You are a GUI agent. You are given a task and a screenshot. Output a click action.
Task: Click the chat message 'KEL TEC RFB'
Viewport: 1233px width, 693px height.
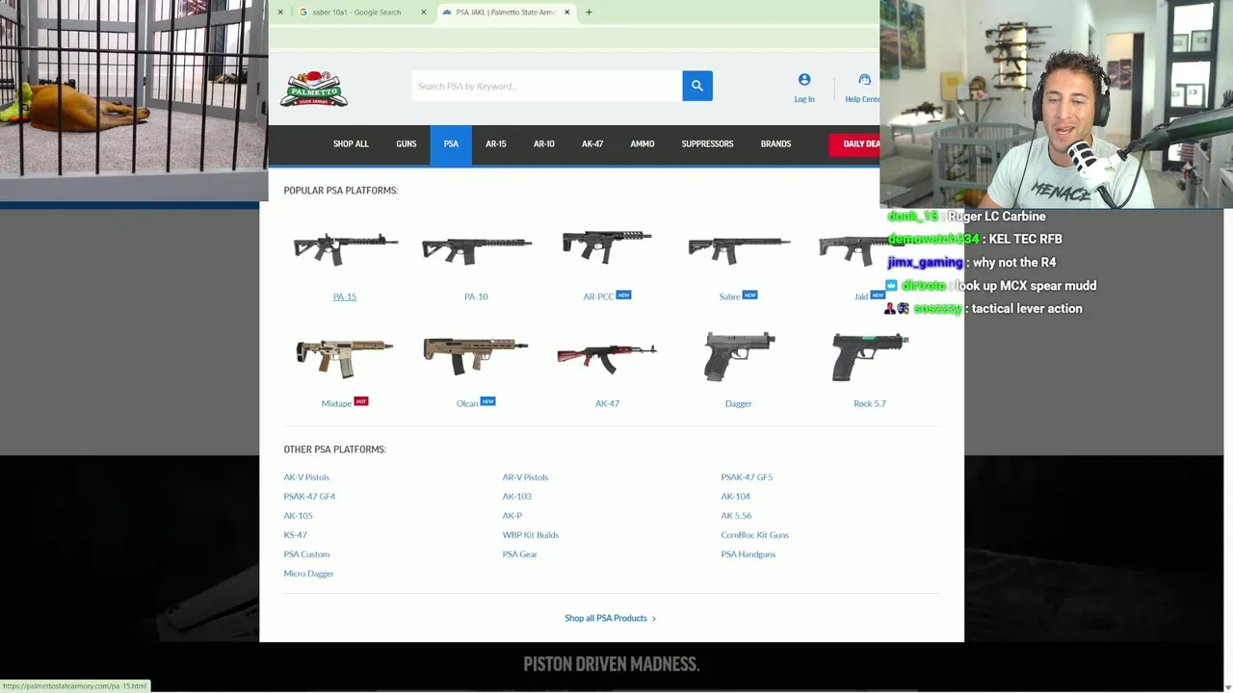(x=1025, y=240)
